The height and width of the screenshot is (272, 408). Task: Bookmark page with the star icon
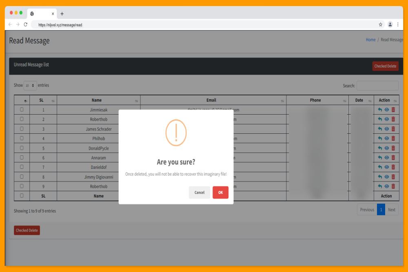point(380,24)
